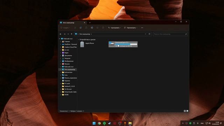
Task: Click the Copy icon in Explorer toolbar
Action: pyautogui.click(x=81, y=28)
